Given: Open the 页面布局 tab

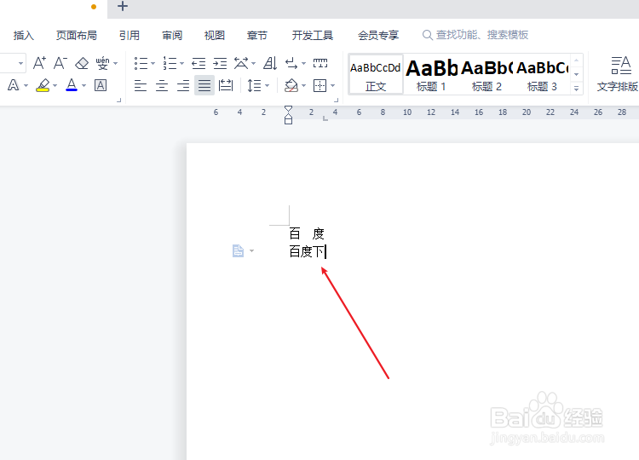Looking at the screenshot, I should [x=77, y=36].
